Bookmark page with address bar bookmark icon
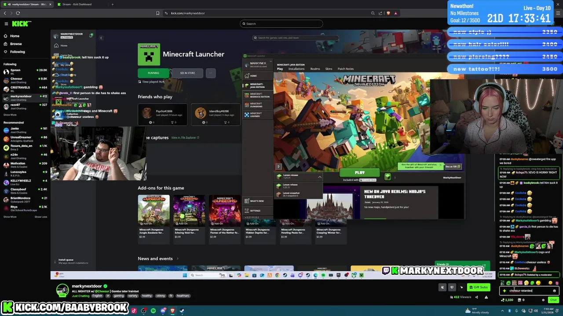This screenshot has height=316, width=563. [x=157, y=13]
